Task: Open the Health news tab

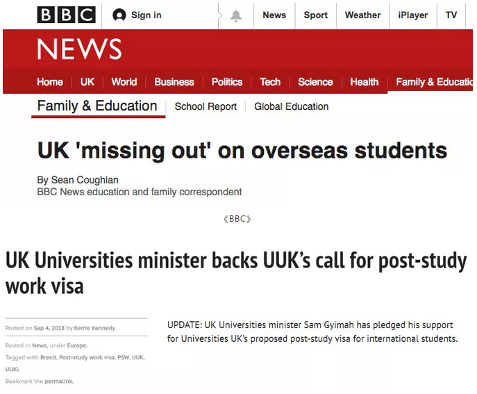Action: tap(365, 82)
